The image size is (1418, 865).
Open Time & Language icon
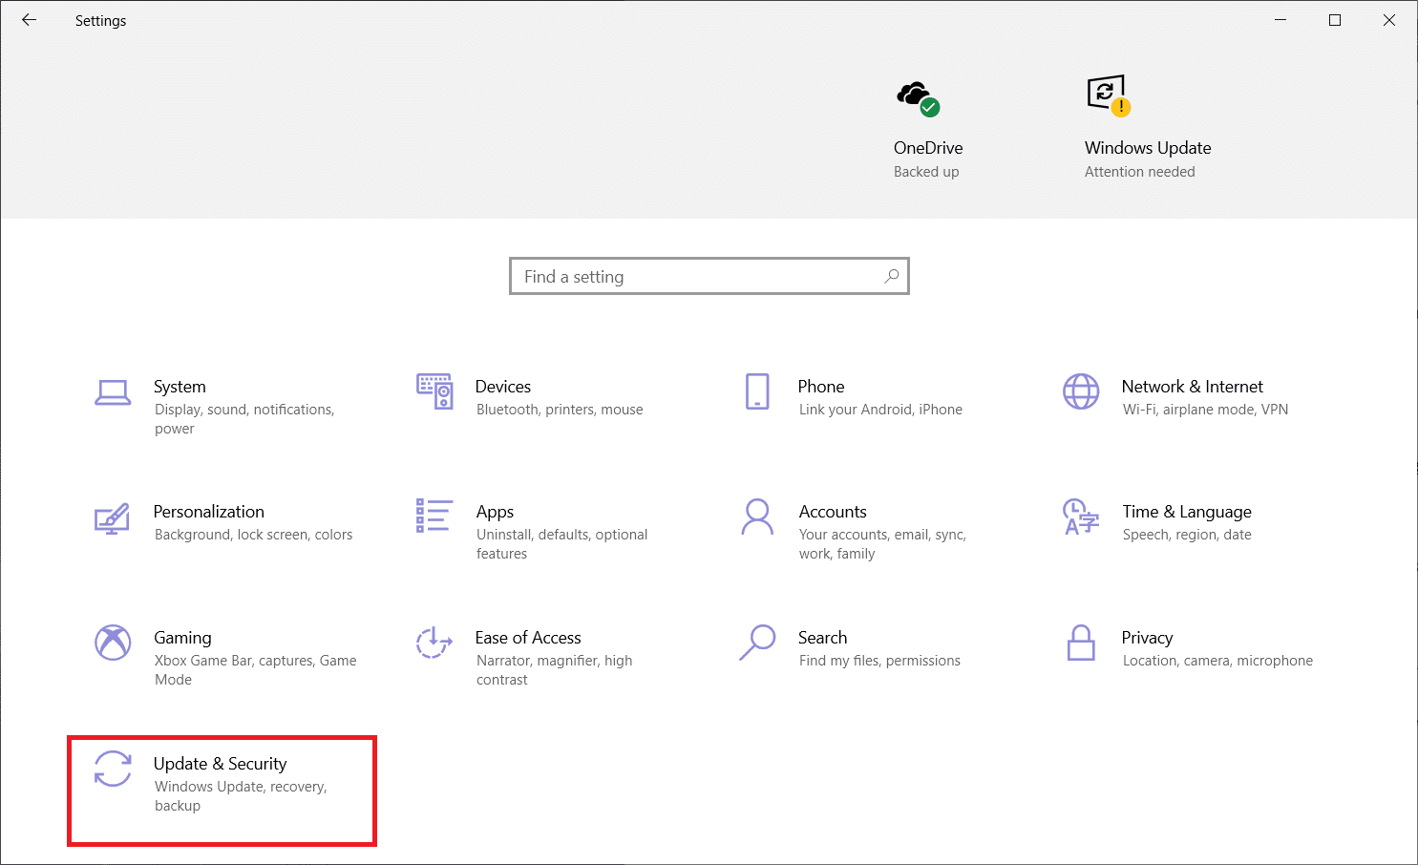pyautogui.click(x=1081, y=517)
